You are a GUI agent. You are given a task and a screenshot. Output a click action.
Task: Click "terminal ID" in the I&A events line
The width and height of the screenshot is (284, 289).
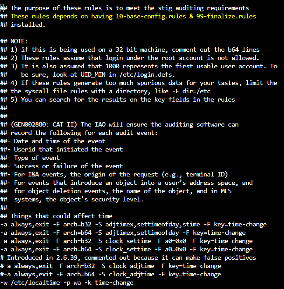(208, 174)
